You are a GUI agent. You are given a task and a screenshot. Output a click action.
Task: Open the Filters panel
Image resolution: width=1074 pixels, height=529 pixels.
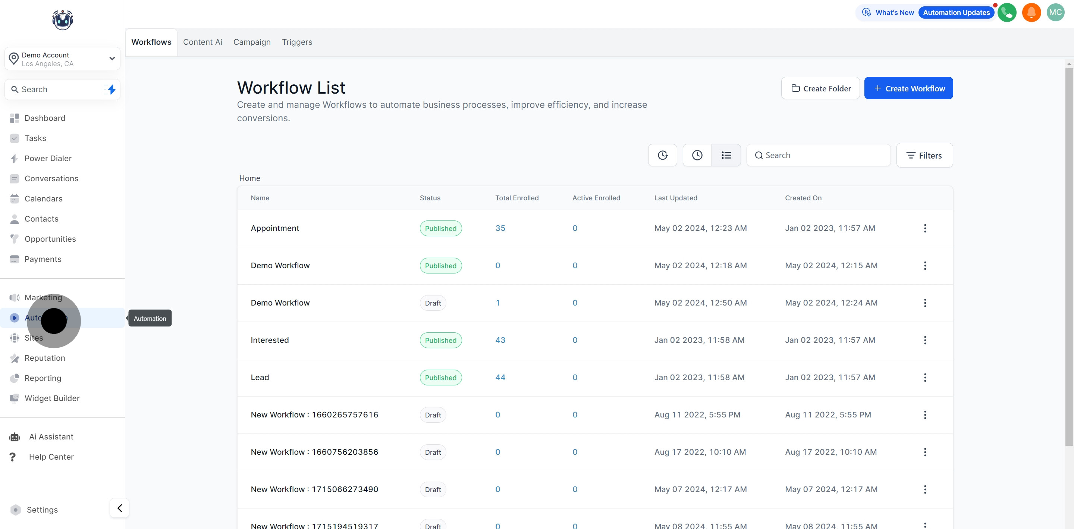924,155
